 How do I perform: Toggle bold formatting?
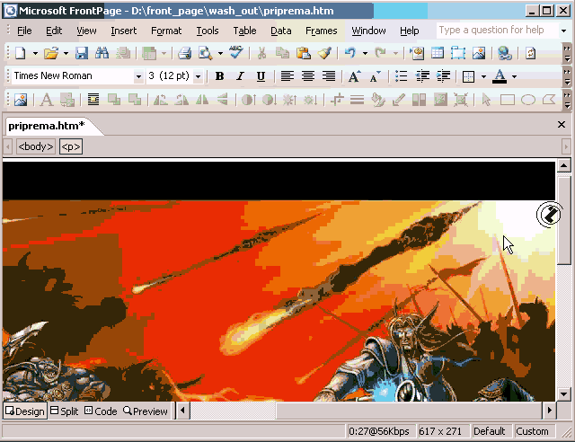click(219, 76)
